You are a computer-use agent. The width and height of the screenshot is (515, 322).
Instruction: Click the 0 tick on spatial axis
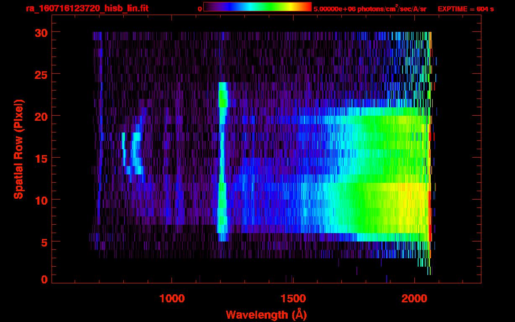[44, 279]
